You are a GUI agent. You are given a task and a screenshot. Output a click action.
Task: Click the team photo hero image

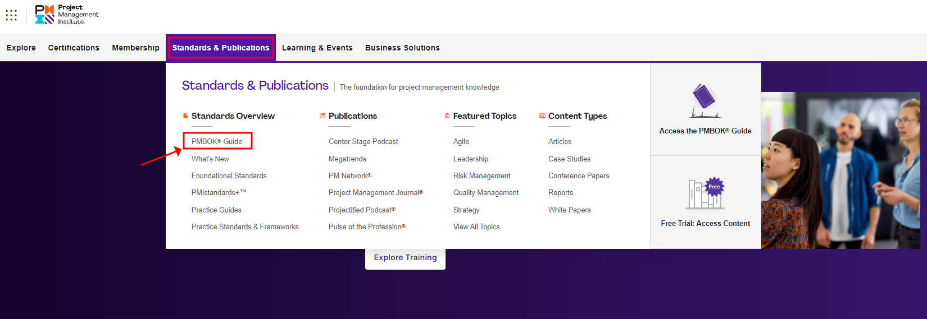pyautogui.click(x=840, y=170)
